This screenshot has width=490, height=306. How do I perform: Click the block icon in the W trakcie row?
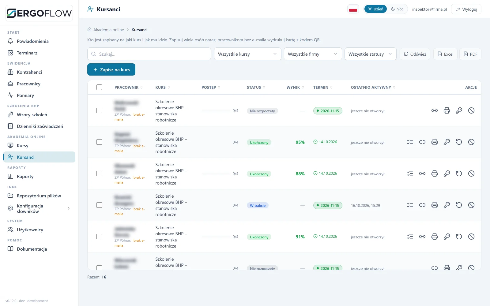click(x=471, y=205)
